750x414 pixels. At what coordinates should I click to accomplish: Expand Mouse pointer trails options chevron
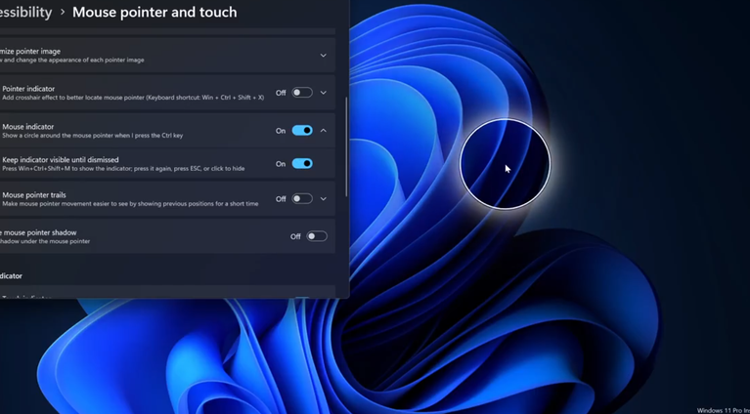click(324, 198)
